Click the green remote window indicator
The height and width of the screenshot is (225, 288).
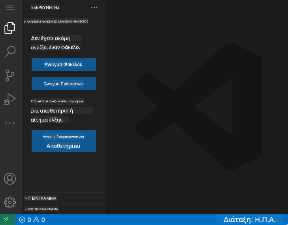click(x=7, y=220)
